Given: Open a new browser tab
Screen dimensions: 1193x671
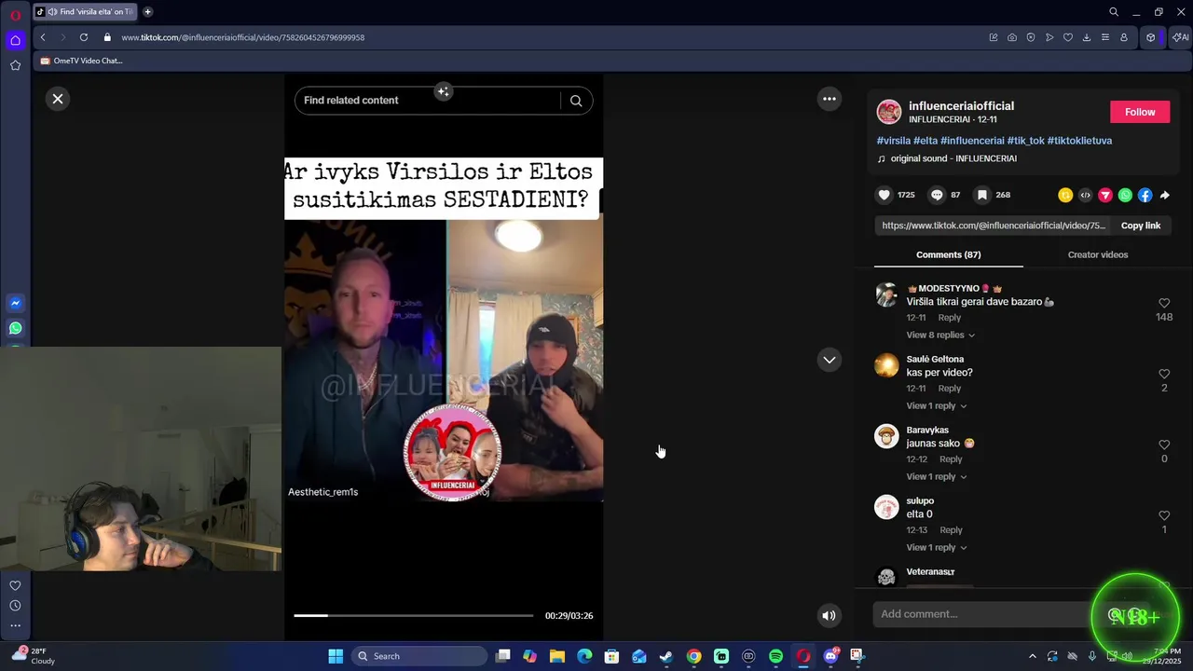Looking at the screenshot, I should click(147, 12).
